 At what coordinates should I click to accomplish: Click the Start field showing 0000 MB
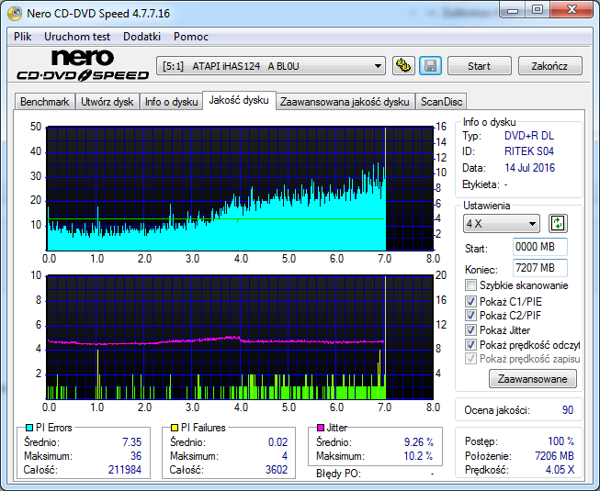539,247
